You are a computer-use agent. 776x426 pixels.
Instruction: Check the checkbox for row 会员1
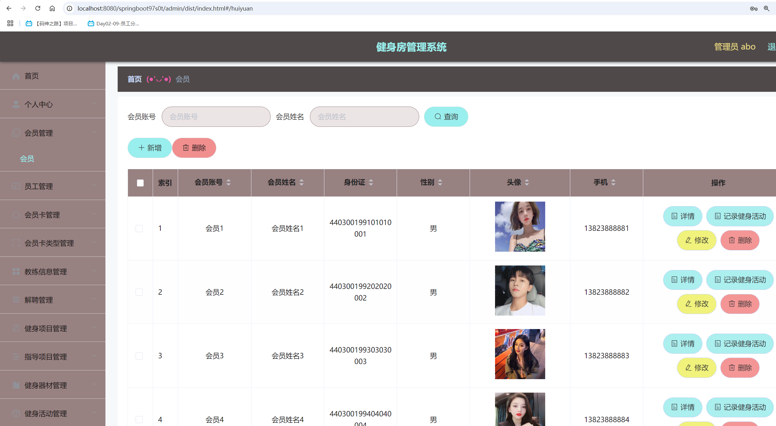[139, 229]
